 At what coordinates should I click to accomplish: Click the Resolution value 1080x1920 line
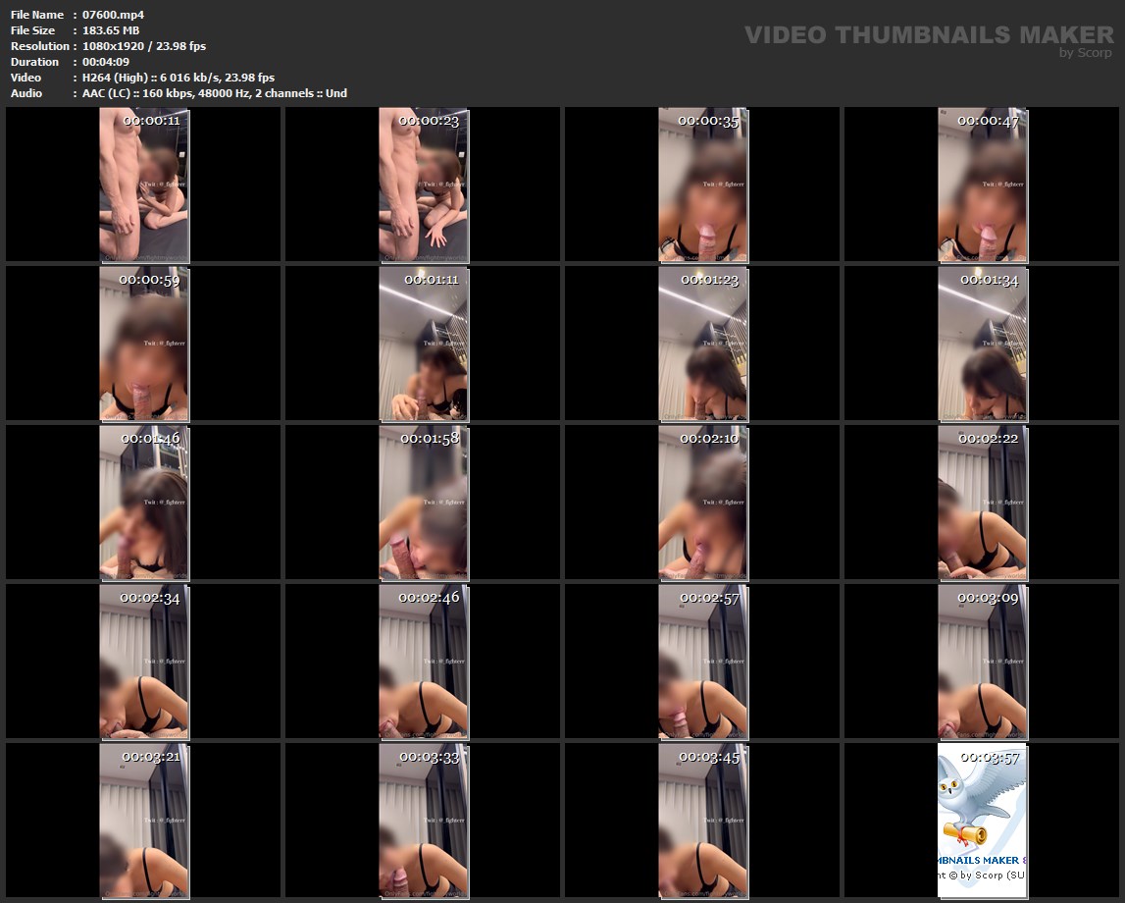143,46
